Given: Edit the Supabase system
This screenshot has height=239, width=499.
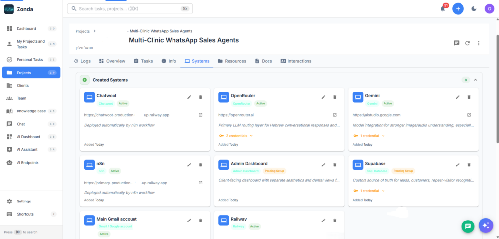Looking at the screenshot, I should [458, 165].
